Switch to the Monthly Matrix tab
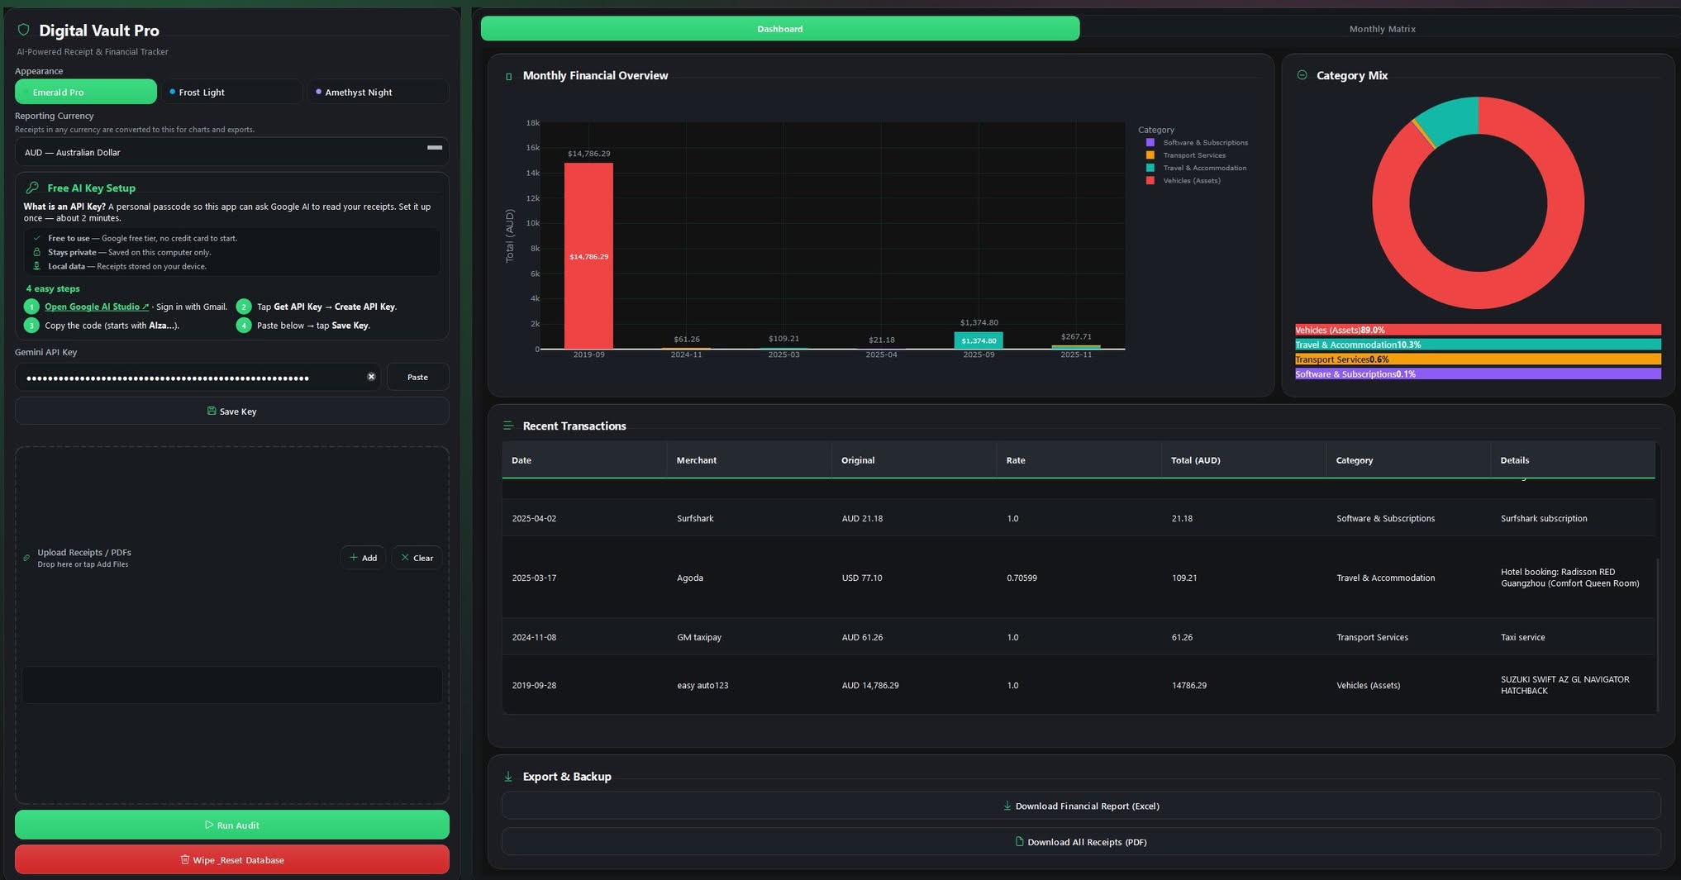The image size is (1681, 880). pyautogui.click(x=1382, y=29)
